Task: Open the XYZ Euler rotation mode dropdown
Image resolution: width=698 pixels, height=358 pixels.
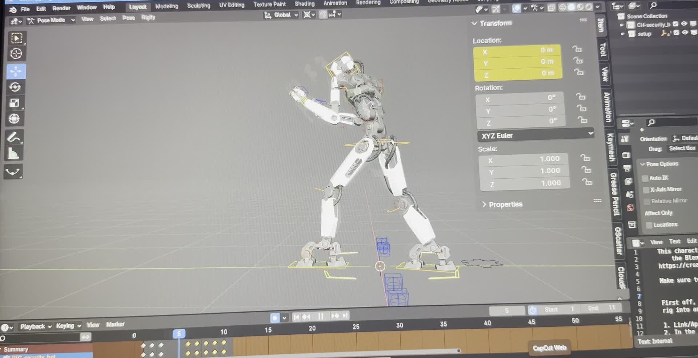Action: (535, 135)
